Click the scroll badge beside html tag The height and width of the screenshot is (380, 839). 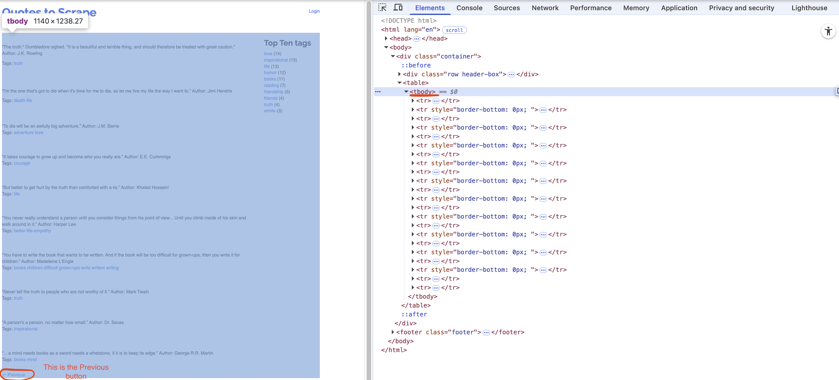click(x=454, y=30)
